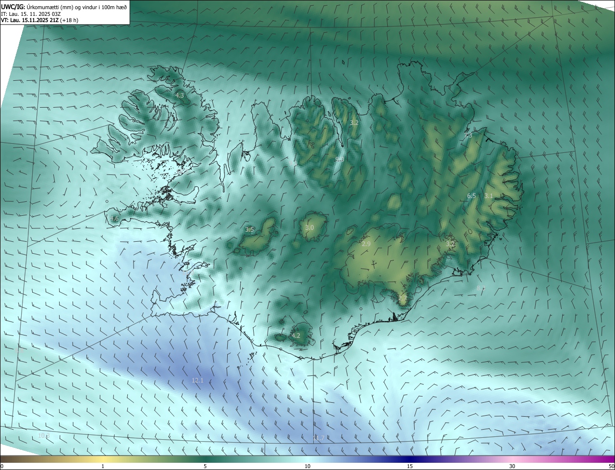Screen dimensions: 615x470
Task: Click the 15 tick label on the color scale
Action: point(410,466)
